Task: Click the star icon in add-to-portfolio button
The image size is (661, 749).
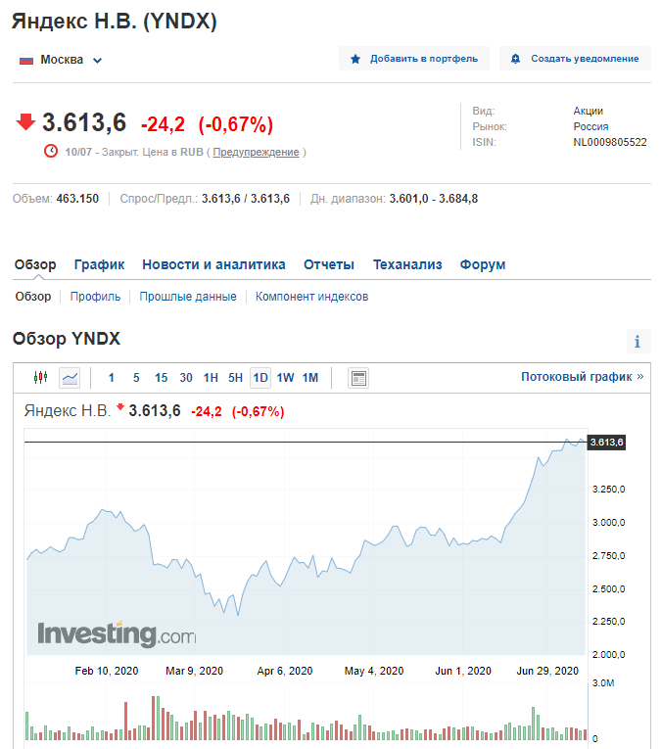Action: (354, 59)
